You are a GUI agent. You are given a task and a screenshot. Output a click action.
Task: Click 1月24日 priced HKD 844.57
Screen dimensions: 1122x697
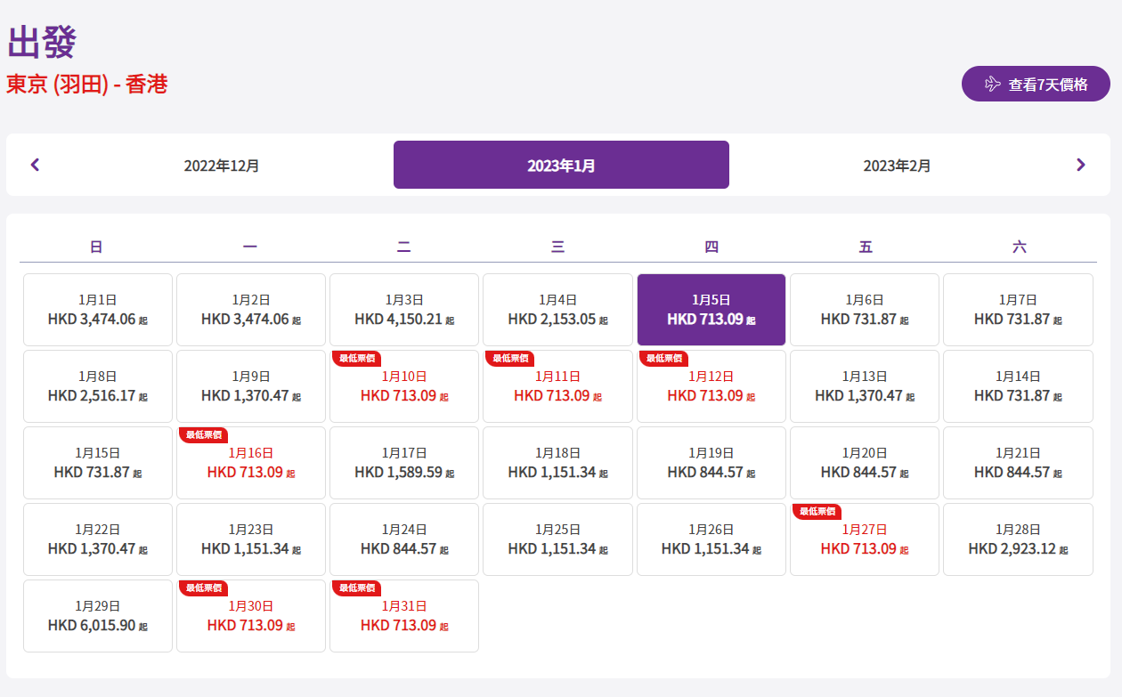pyautogui.click(x=404, y=539)
